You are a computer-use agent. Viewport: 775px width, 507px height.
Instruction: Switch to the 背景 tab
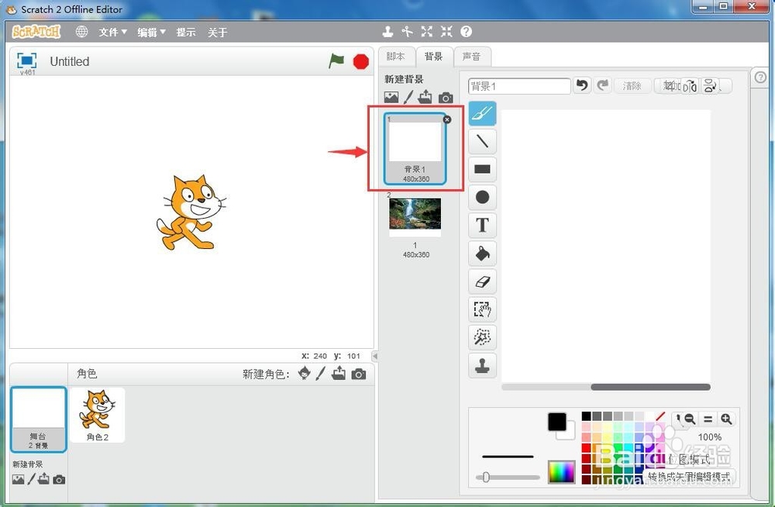coord(433,57)
